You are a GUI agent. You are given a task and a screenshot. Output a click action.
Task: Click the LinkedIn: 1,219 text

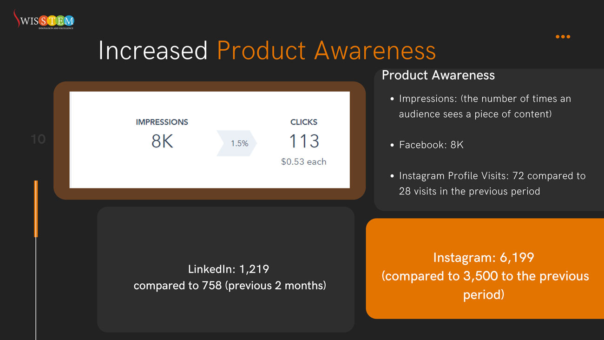coord(229,269)
